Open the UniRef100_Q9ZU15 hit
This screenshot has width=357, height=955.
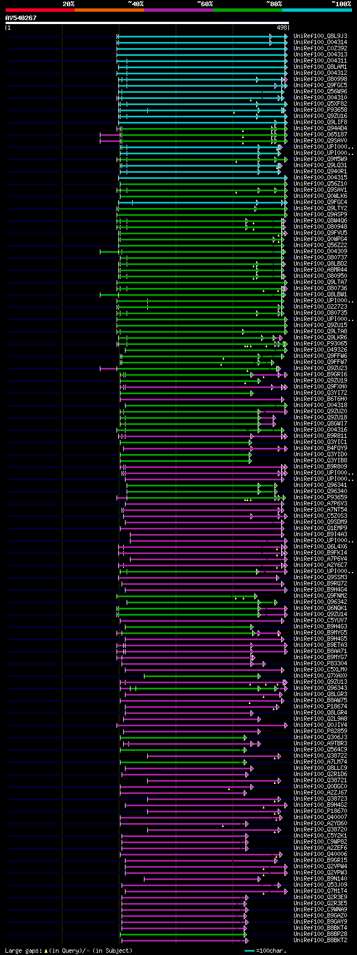coord(321,325)
